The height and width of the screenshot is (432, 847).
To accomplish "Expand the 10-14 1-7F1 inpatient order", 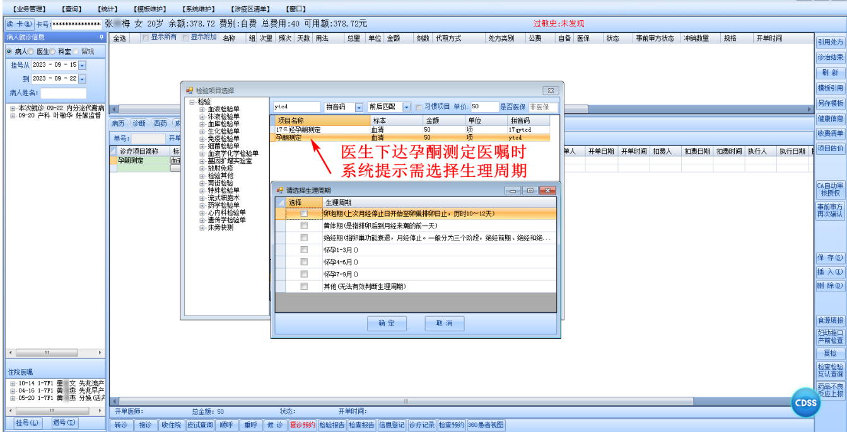I will coord(13,383).
